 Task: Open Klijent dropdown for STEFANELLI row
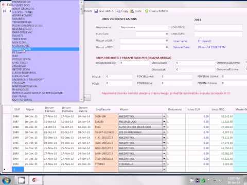[164, 164]
